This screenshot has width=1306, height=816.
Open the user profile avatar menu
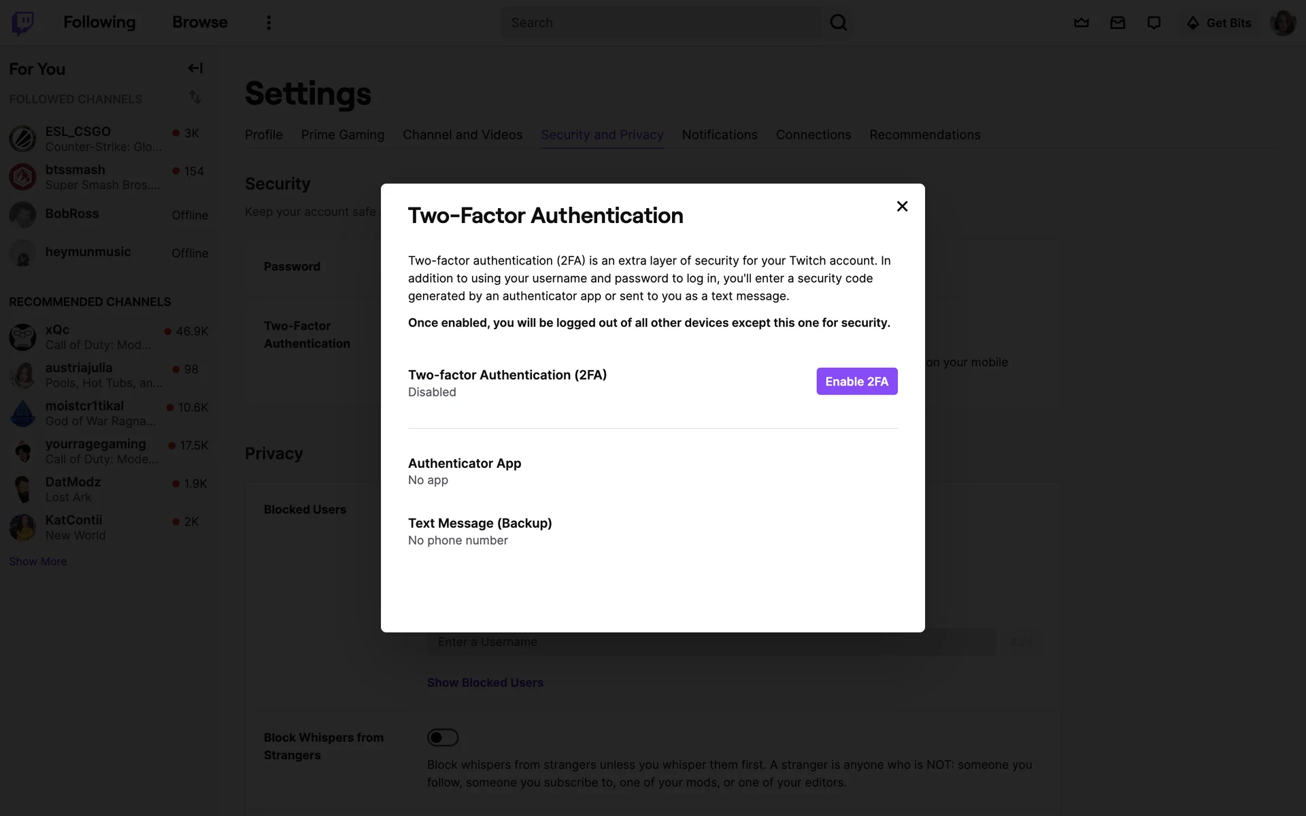tap(1283, 23)
